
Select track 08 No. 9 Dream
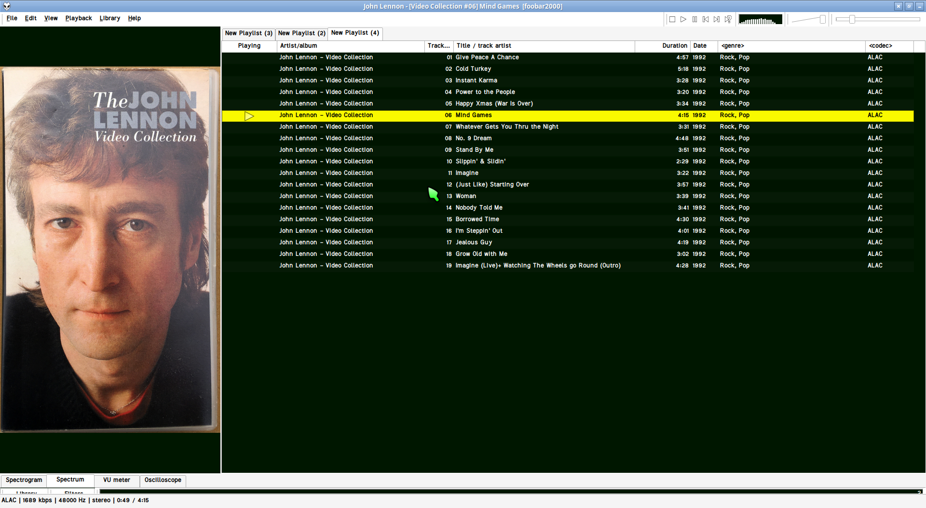568,138
